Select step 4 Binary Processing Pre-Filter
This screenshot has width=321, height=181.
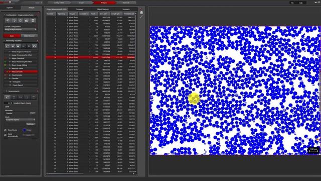[x=21, y=61]
